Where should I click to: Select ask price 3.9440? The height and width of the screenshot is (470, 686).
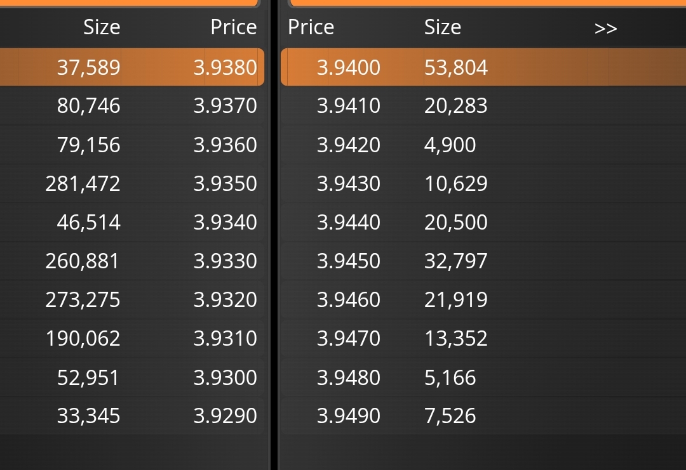[x=348, y=222]
